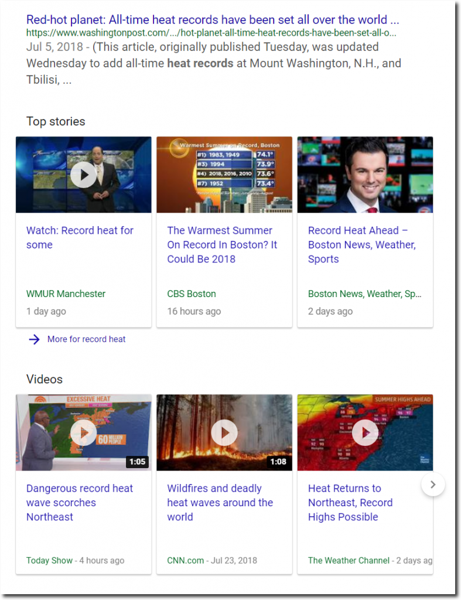Click 'More for record heat' link
The width and height of the screenshot is (461, 600).
coord(86,339)
